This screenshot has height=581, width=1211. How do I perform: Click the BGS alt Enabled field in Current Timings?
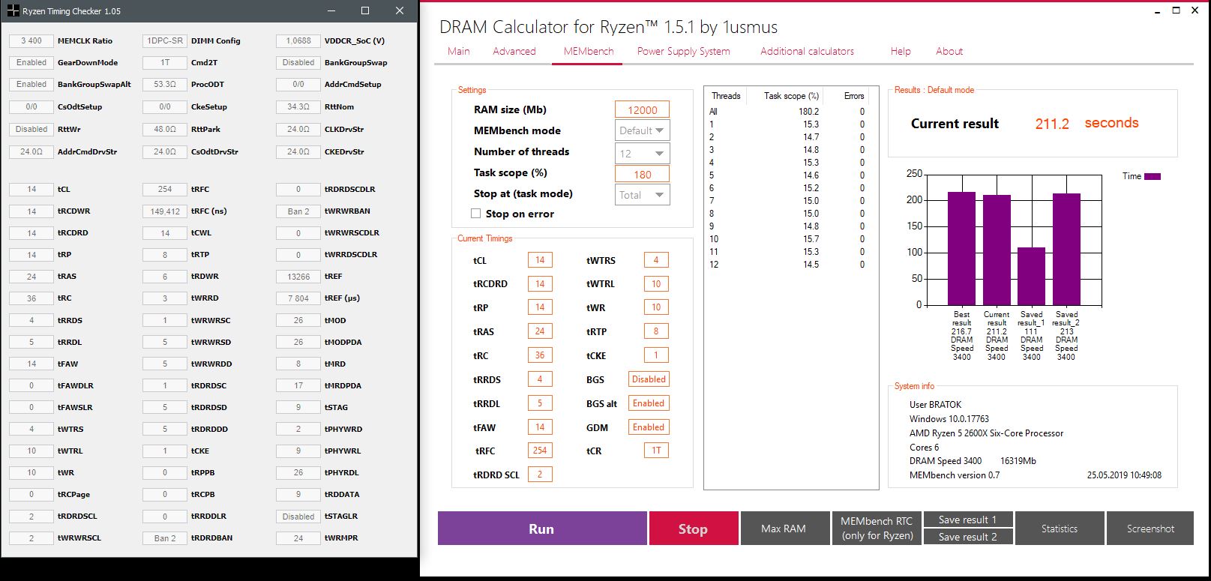point(649,403)
